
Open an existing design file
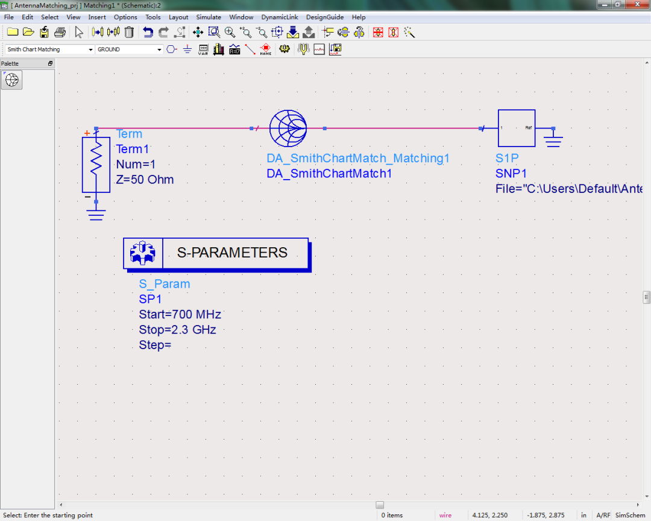click(x=28, y=32)
